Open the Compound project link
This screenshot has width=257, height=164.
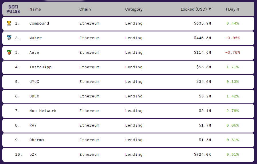[39, 23]
